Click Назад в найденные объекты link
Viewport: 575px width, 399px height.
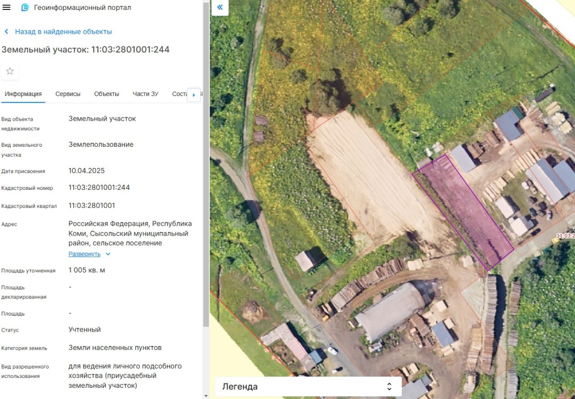[x=63, y=31]
